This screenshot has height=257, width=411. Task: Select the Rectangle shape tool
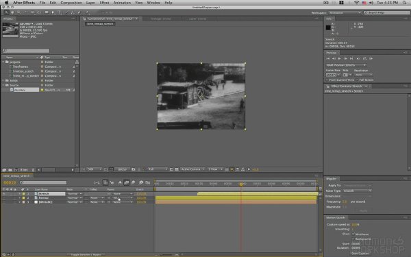47,12
